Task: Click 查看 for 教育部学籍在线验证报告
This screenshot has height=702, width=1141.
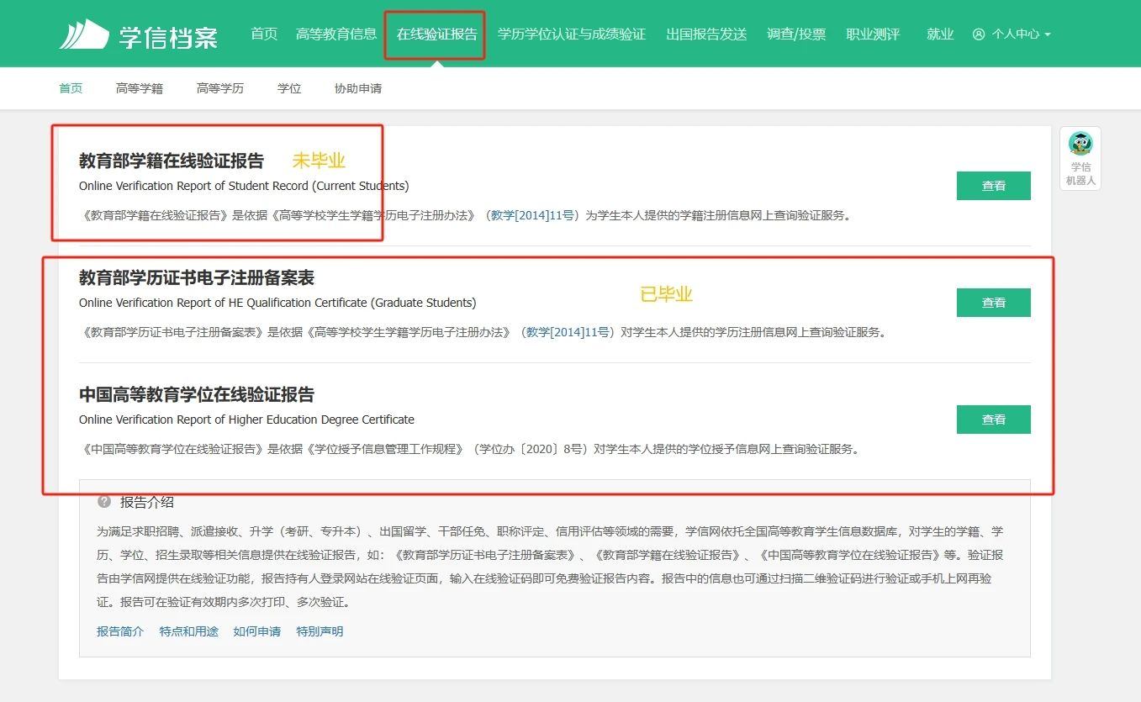Action: pyautogui.click(x=994, y=186)
